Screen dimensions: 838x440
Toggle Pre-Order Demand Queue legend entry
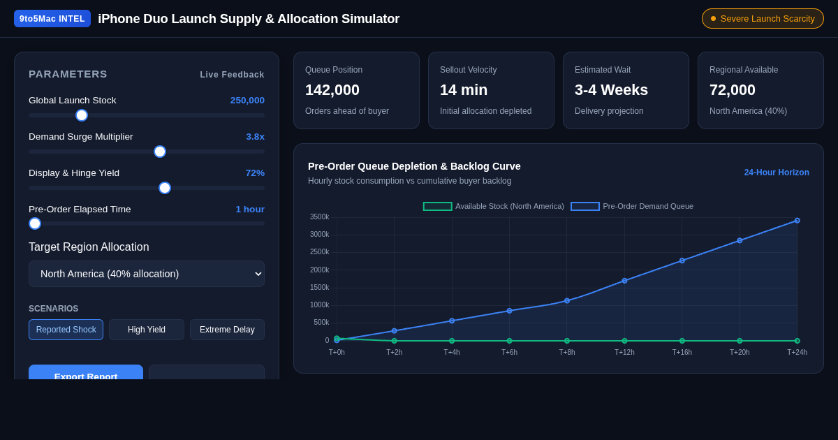[x=632, y=206]
